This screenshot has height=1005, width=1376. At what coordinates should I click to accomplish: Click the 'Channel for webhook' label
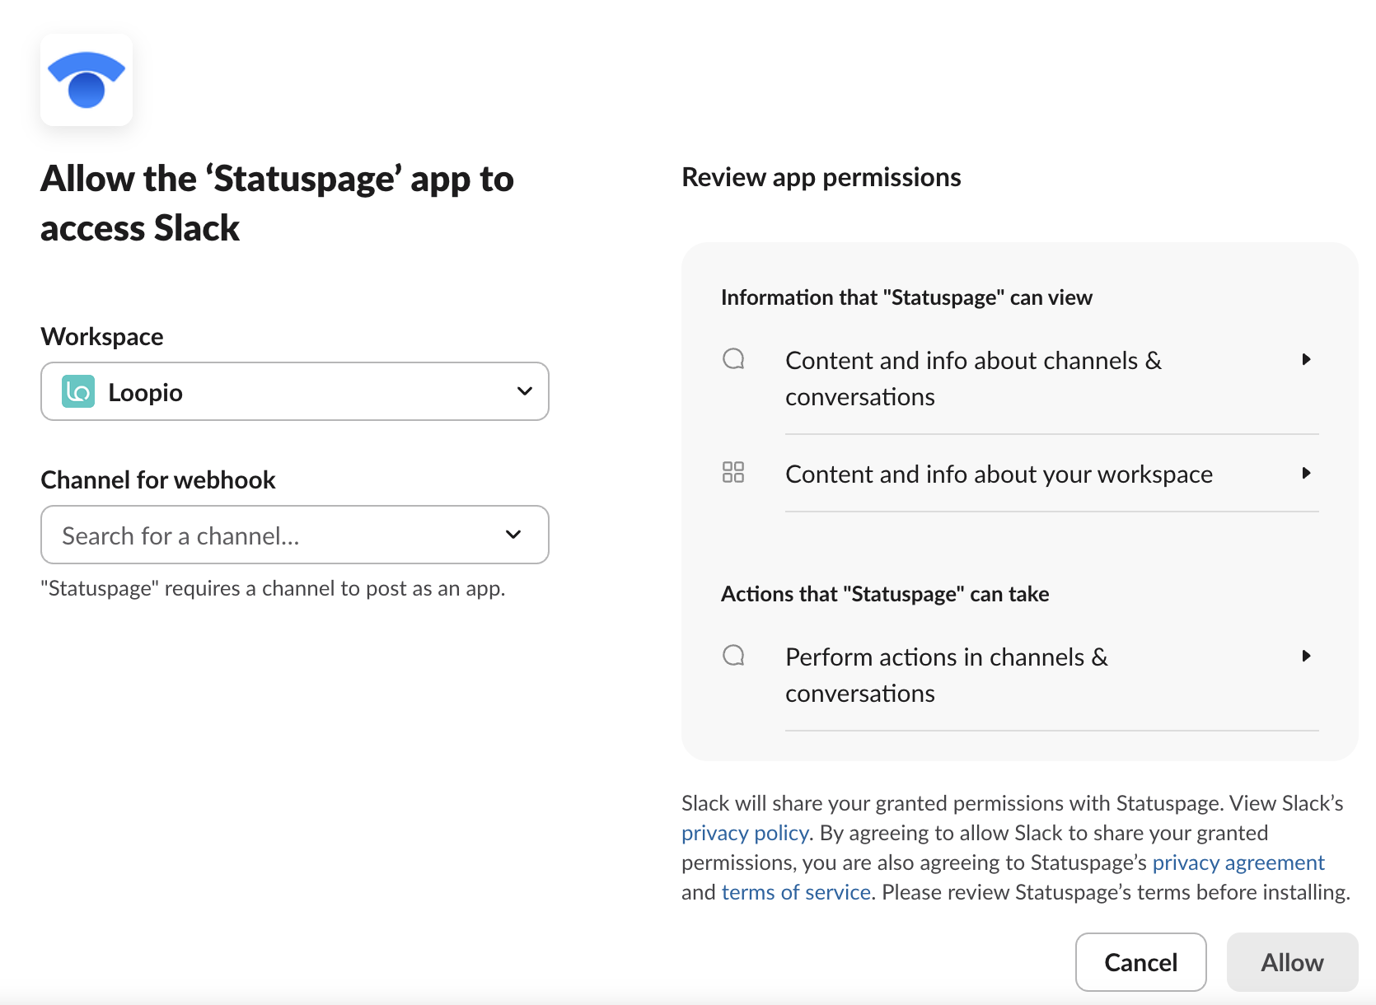coord(158,479)
